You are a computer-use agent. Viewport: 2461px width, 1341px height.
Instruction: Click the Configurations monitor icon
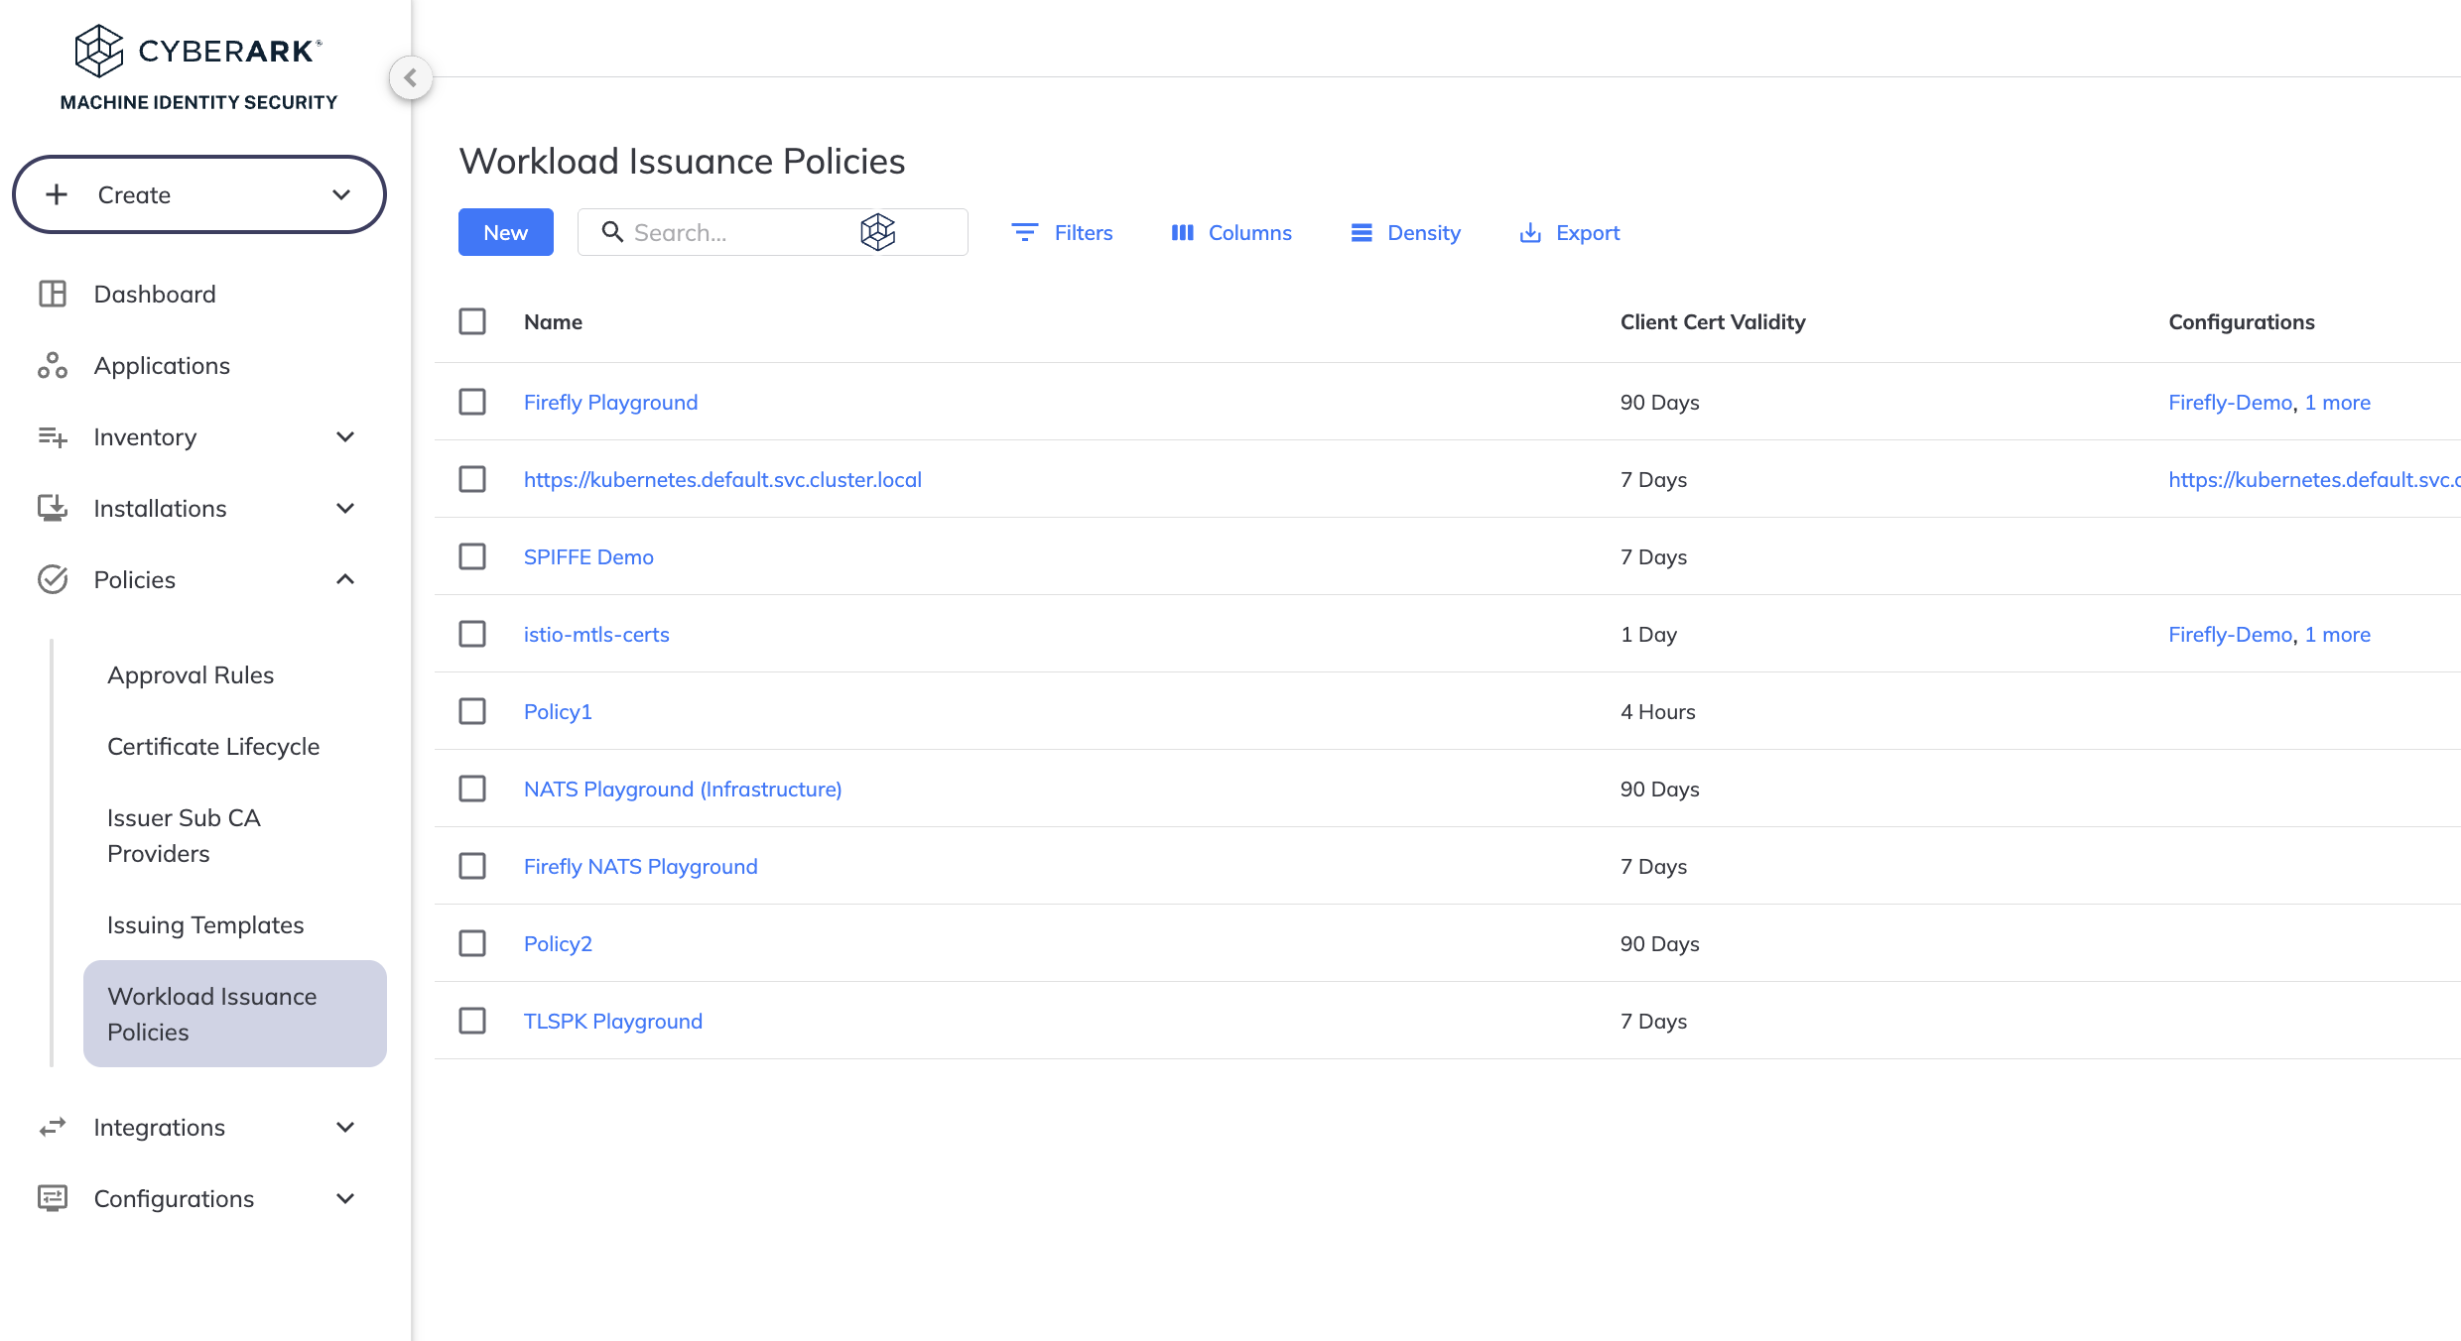(53, 1198)
